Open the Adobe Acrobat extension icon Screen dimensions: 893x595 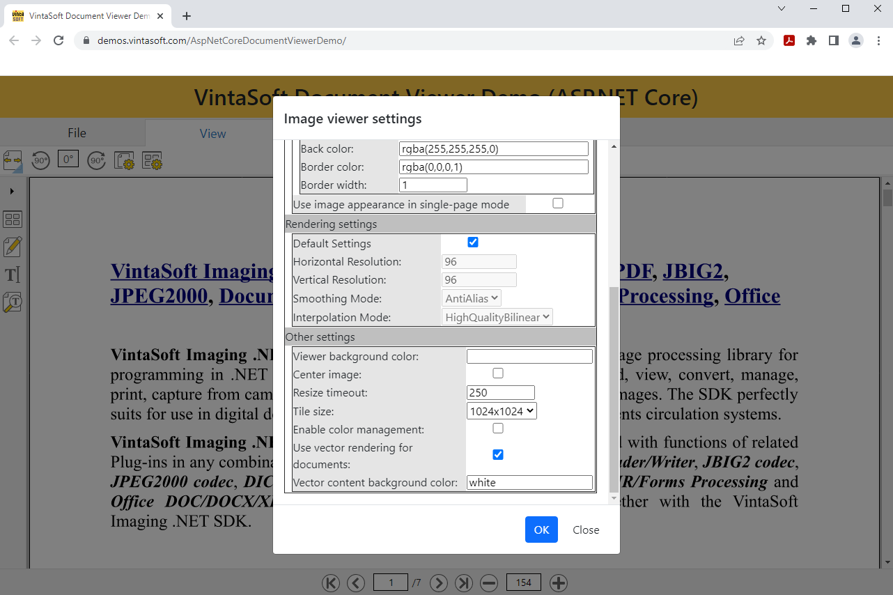(x=789, y=40)
